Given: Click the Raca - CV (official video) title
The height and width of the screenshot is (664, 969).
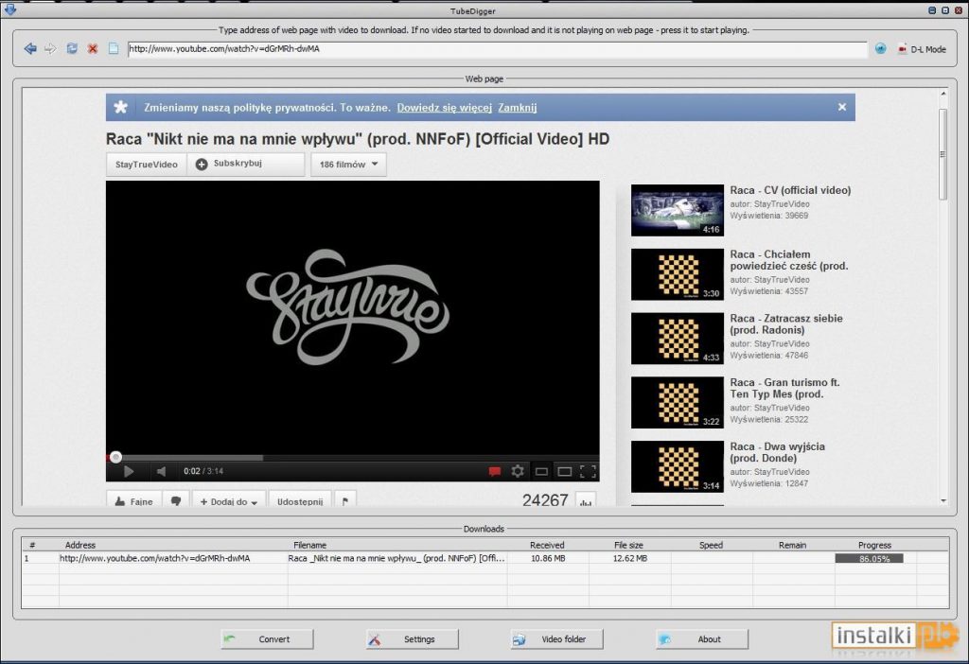Looking at the screenshot, I should coord(790,190).
